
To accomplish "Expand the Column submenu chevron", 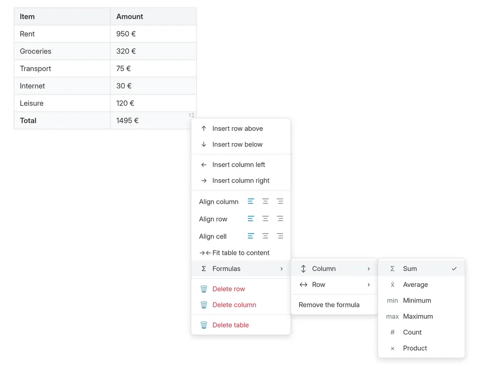I will (369, 269).
